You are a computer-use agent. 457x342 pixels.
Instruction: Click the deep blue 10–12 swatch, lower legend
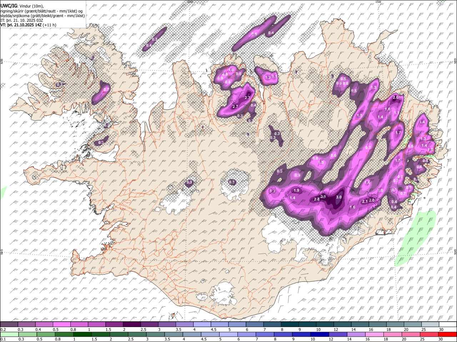tap(320, 334)
